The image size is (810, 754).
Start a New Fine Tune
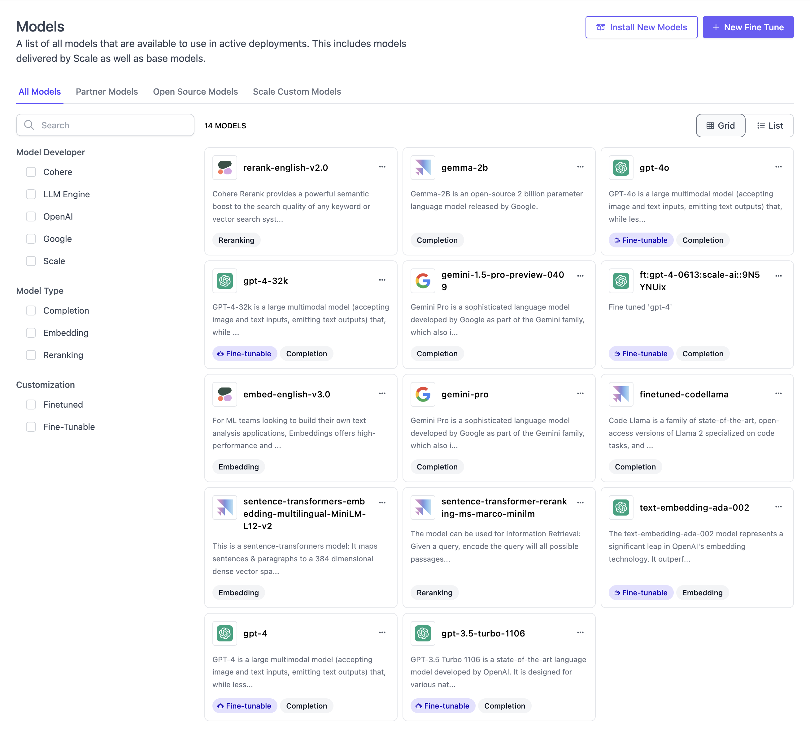[748, 27]
